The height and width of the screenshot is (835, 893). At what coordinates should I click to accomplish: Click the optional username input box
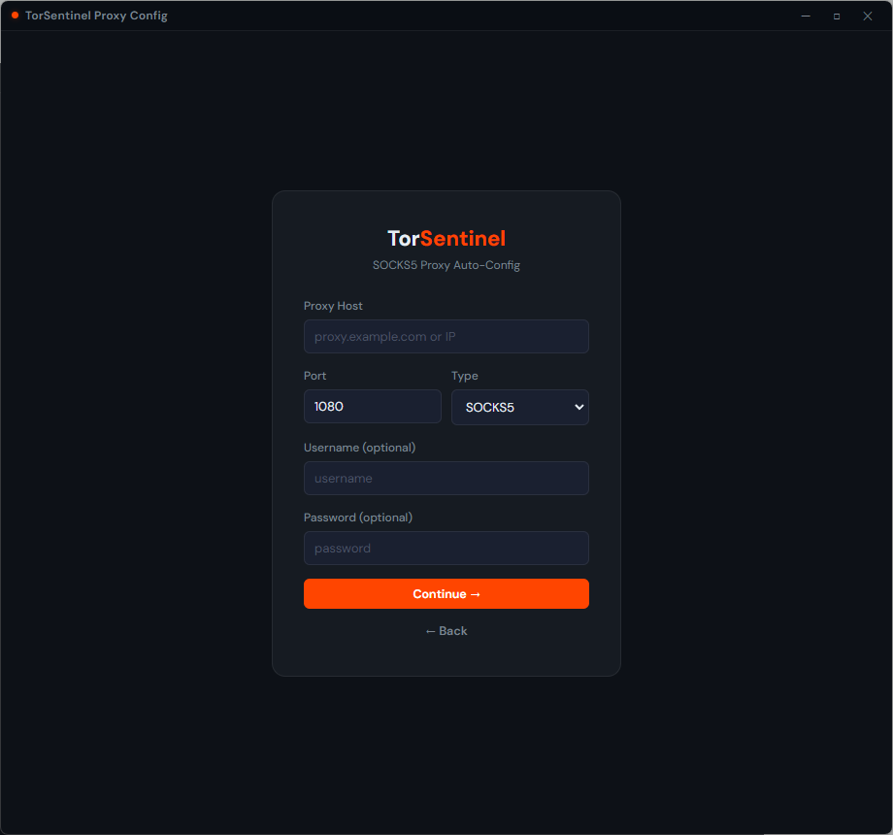pos(446,478)
